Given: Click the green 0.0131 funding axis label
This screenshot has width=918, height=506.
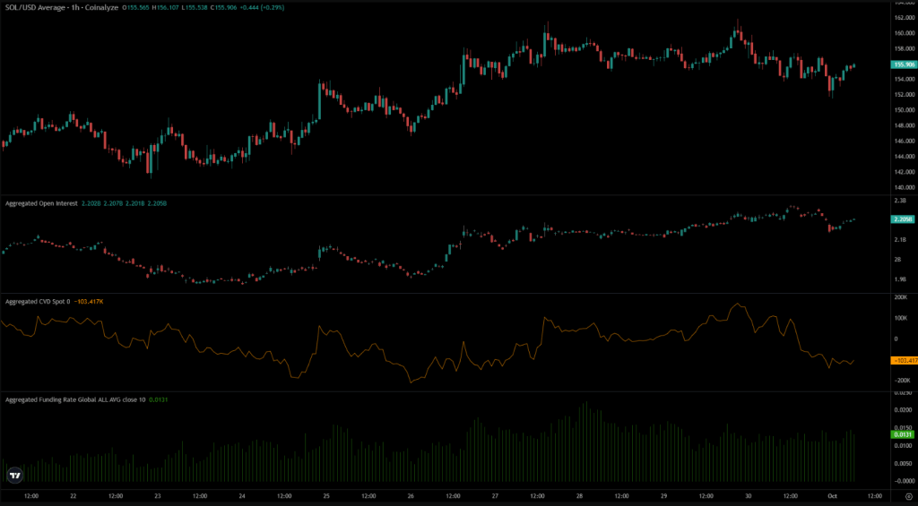Looking at the screenshot, I should [x=902, y=434].
